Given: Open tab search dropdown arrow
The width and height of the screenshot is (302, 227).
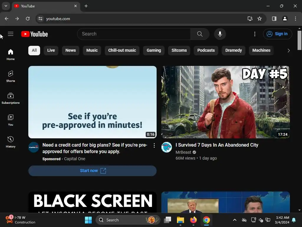Looking at the screenshot, I should coord(6,6).
